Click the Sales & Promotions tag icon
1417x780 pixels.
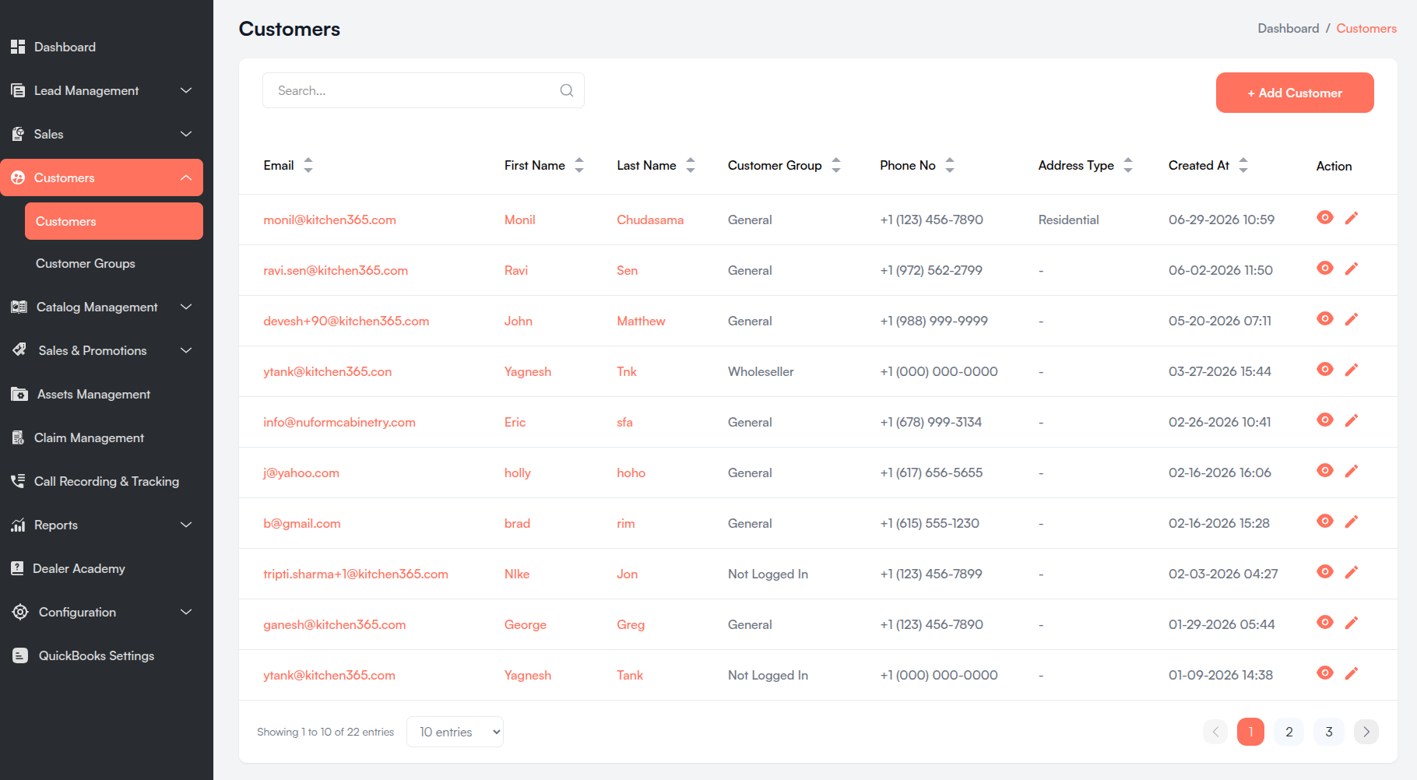point(19,350)
